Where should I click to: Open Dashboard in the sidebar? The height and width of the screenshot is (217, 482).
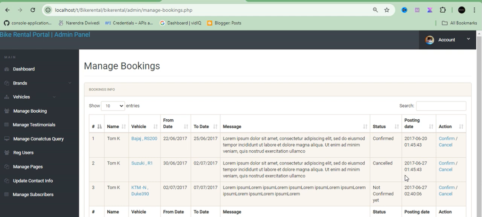[x=24, y=69]
